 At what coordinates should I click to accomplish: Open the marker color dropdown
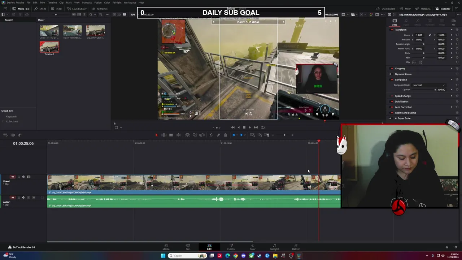point(245,135)
